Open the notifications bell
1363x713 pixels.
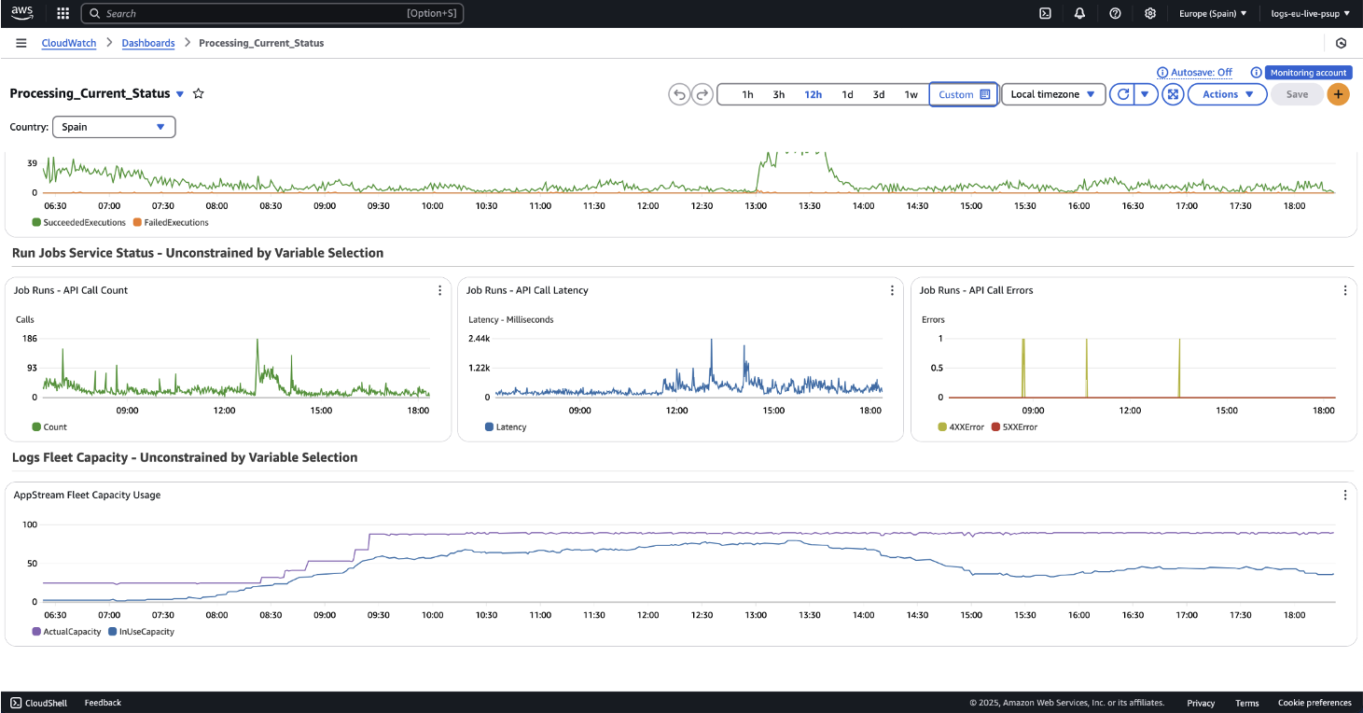1080,13
